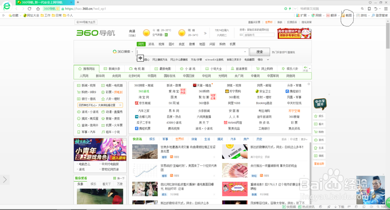Viewport: 390px width, 210px height.
Task: Click 换一下 in 猜你喜欢 panel
Action: [119, 178]
